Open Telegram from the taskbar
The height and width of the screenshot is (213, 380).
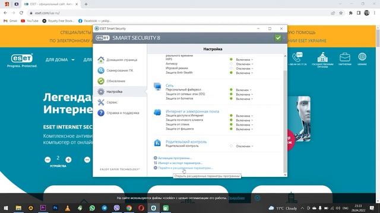pyautogui.click(x=104, y=208)
